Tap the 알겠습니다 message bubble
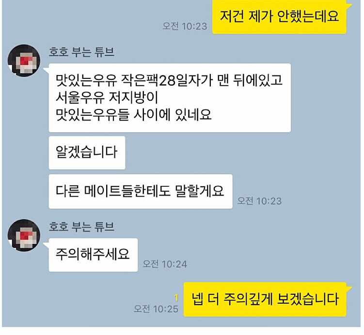Viewport: 364px width, 335px height. click(x=87, y=153)
